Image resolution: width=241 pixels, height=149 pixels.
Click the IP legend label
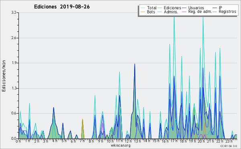220,8
